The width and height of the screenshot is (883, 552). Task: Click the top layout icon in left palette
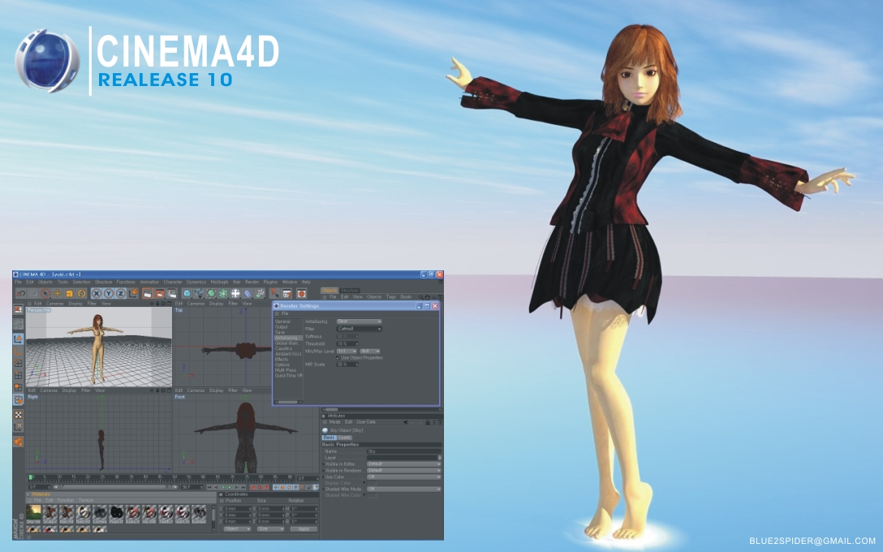(x=18, y=310)
